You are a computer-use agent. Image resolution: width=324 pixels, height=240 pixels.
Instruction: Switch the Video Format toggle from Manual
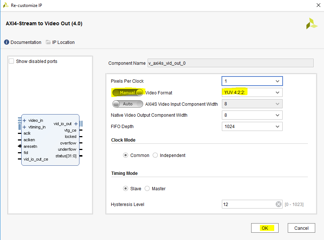127,92
